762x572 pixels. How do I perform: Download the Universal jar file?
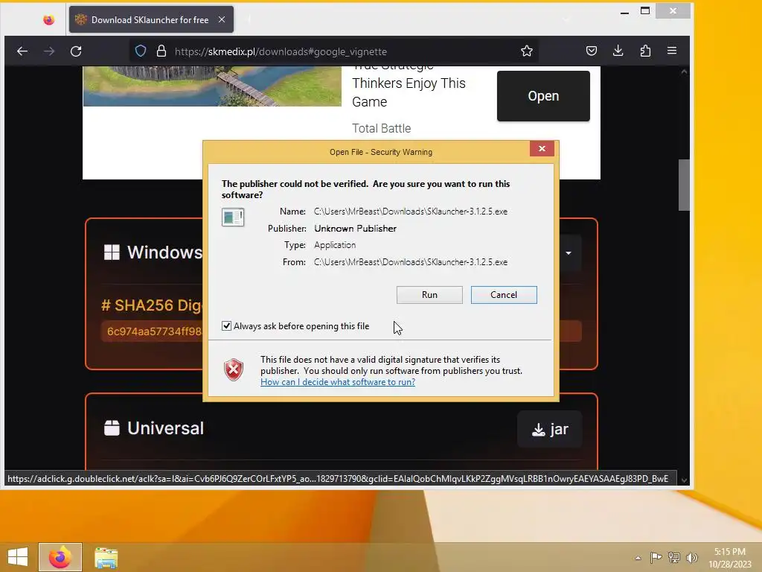point(550,429)
